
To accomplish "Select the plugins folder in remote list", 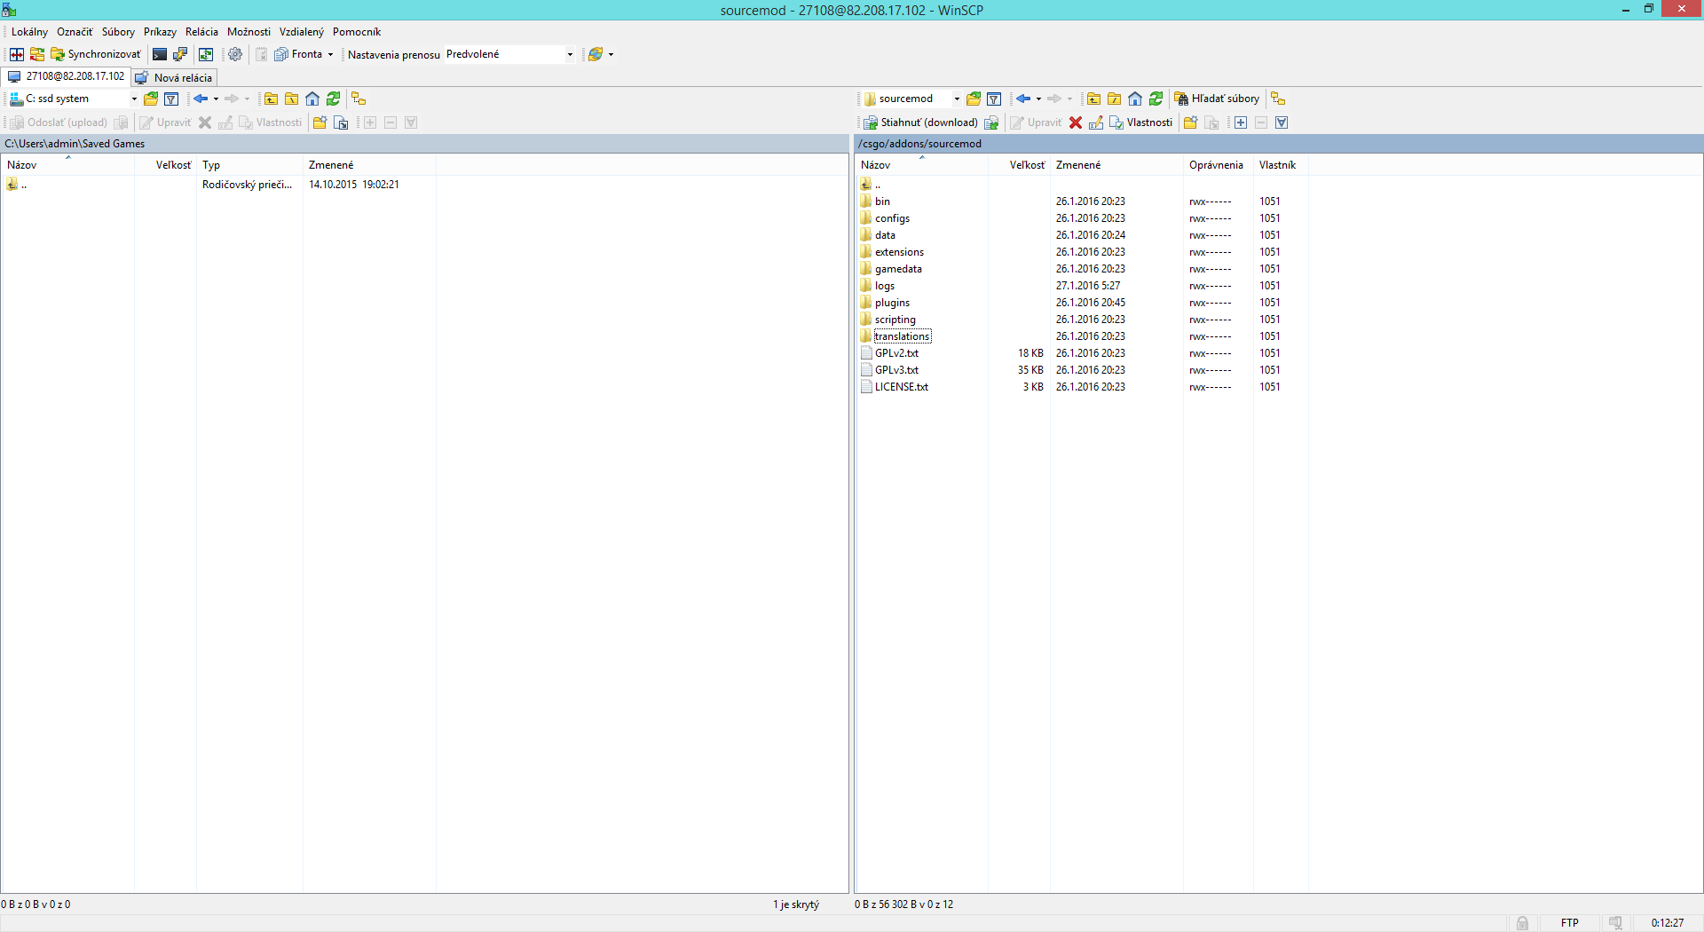I will [x=892, y=303].
